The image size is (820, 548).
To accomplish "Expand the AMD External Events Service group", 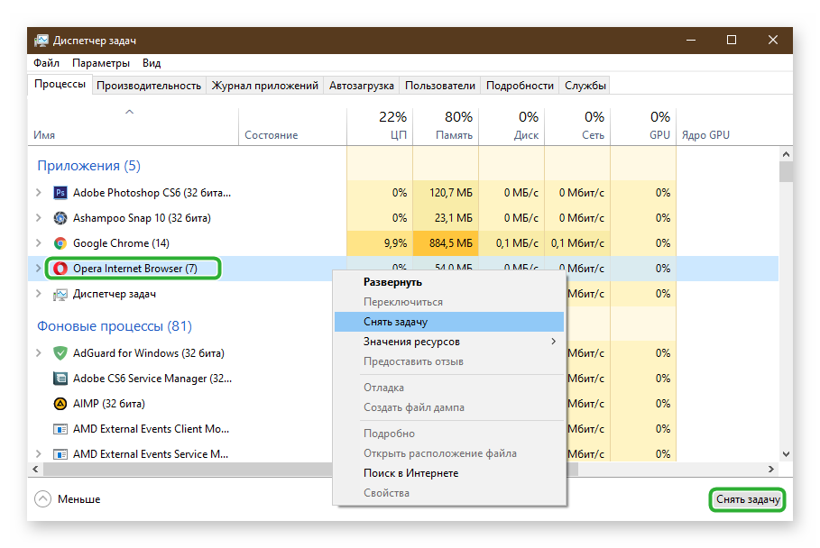I will click(x=38, y=454).
